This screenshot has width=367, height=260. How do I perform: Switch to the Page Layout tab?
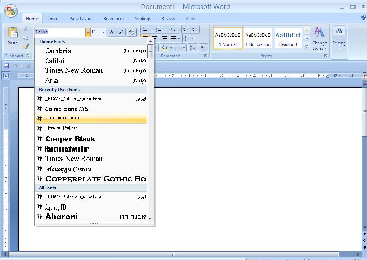81,19
